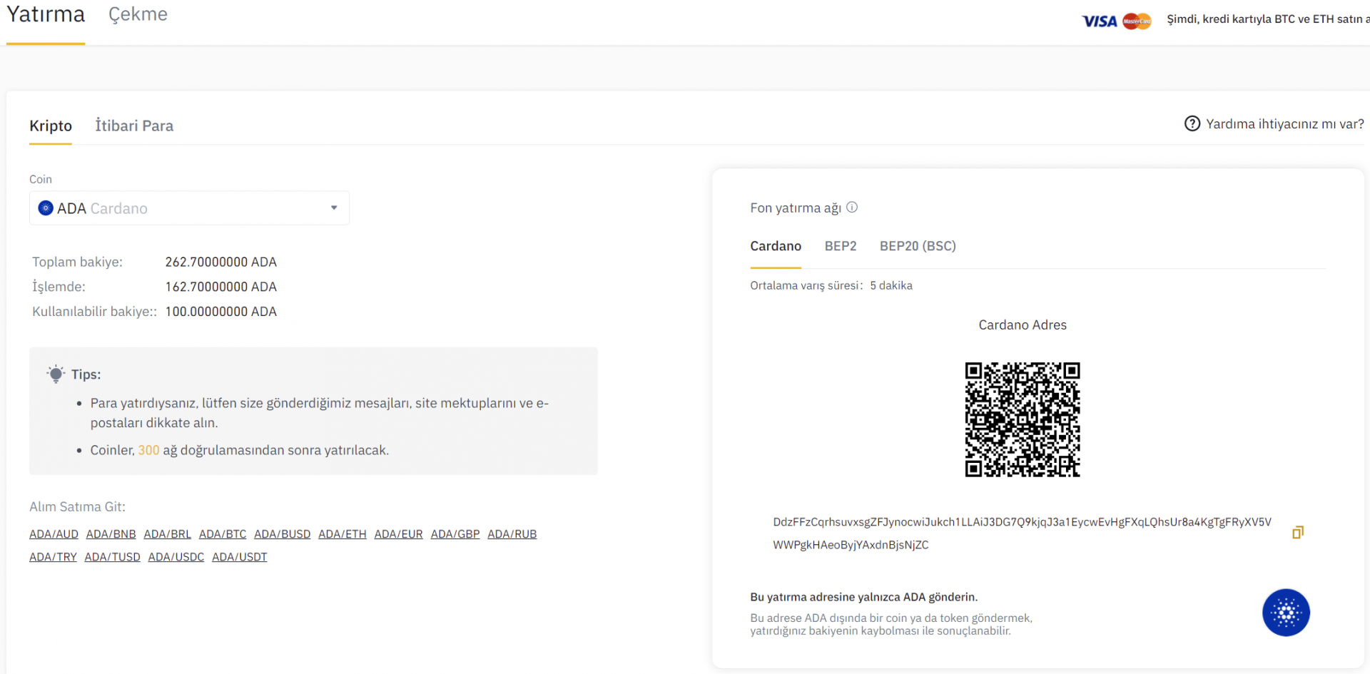Click the MasterCard logo
Viewport: 1370px width, 674px height.
click(1137, 21)
